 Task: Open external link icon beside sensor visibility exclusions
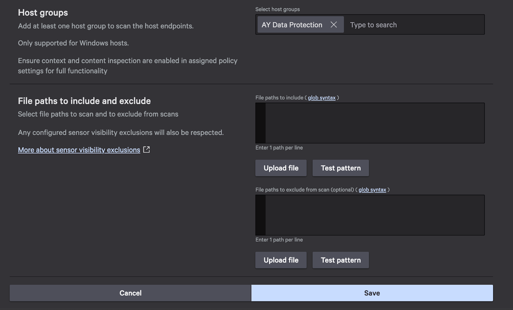(147, 150)
